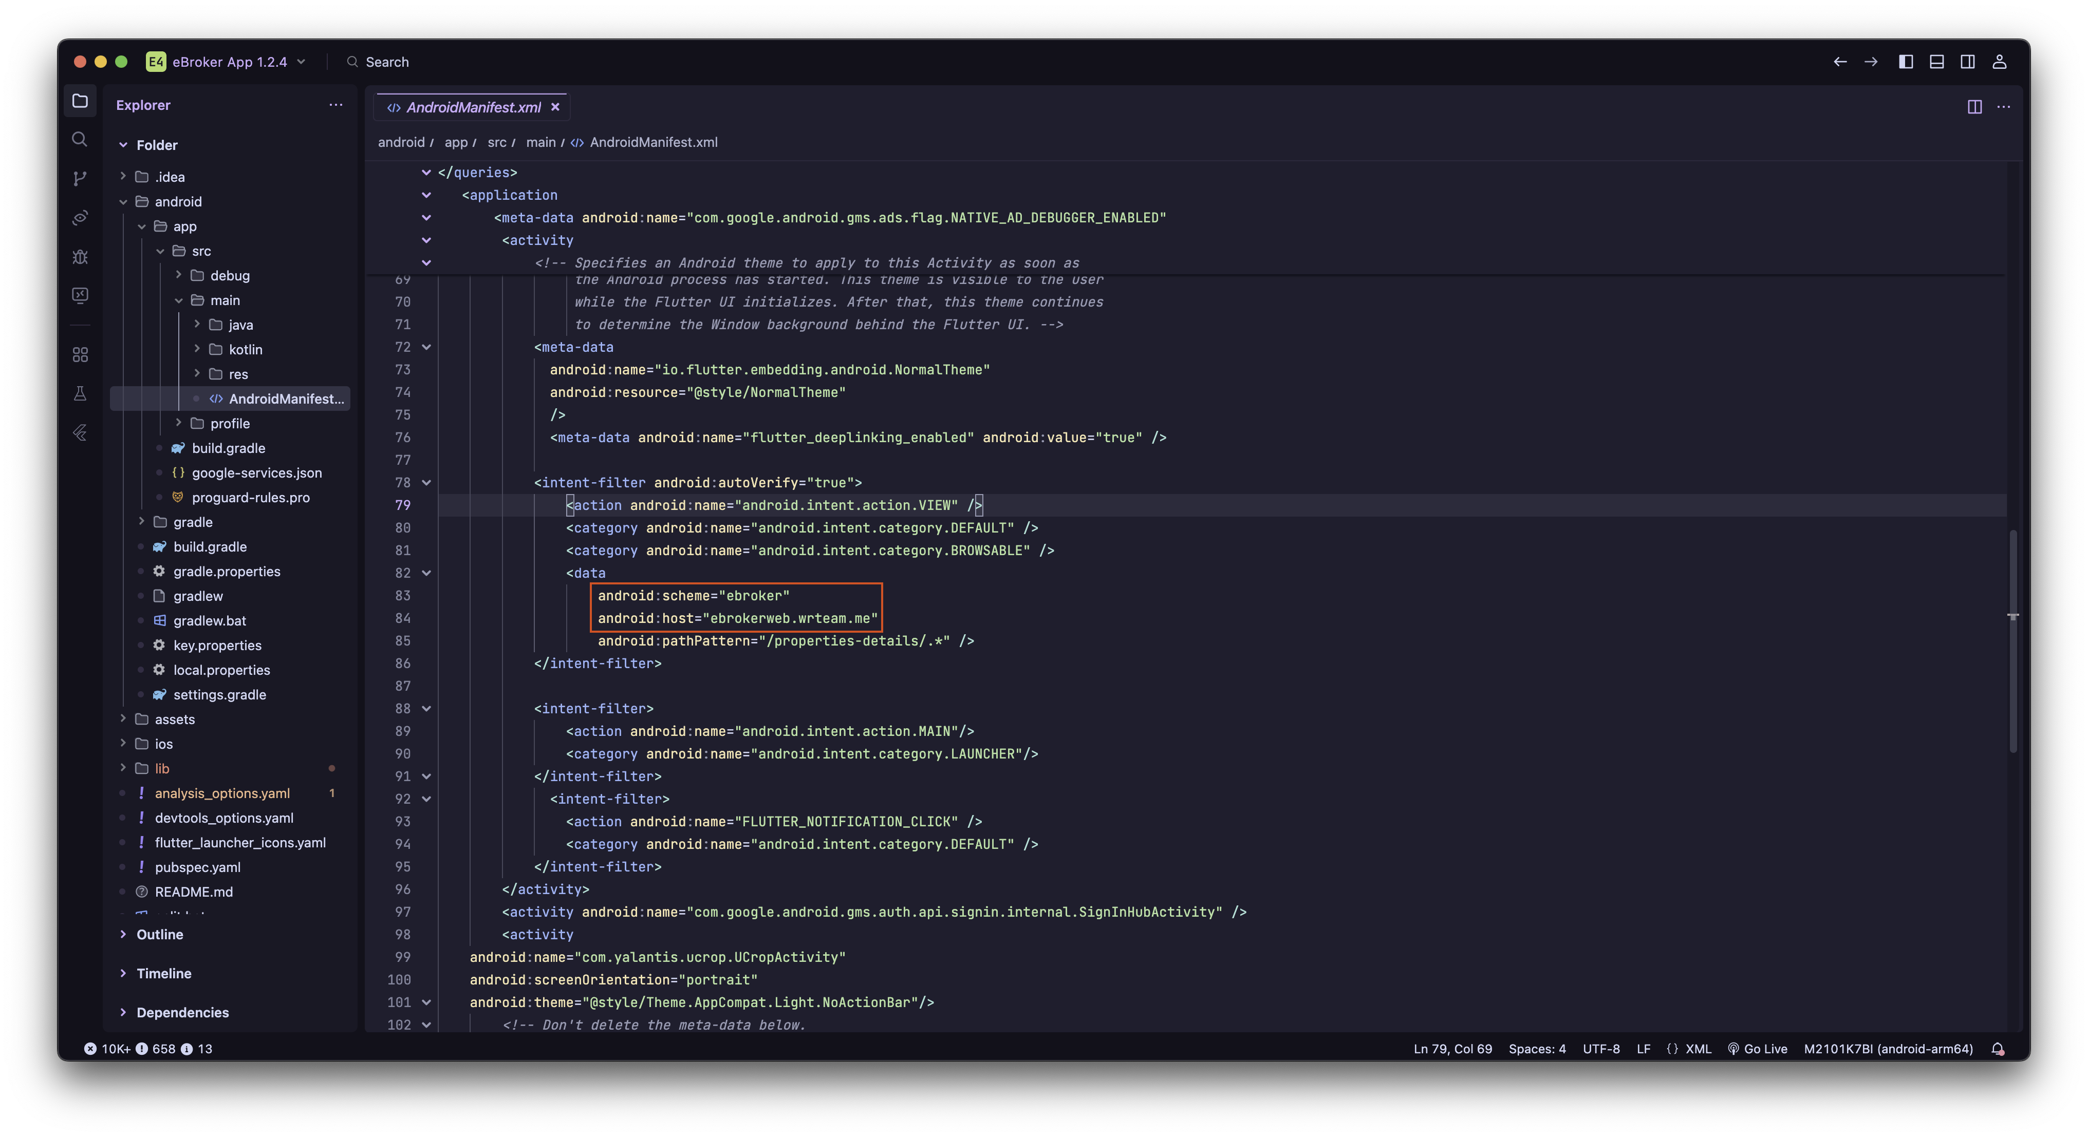Fold the meta-data block at line 72
Viewport: 2088px width, 1137px height.
point(426,347)
